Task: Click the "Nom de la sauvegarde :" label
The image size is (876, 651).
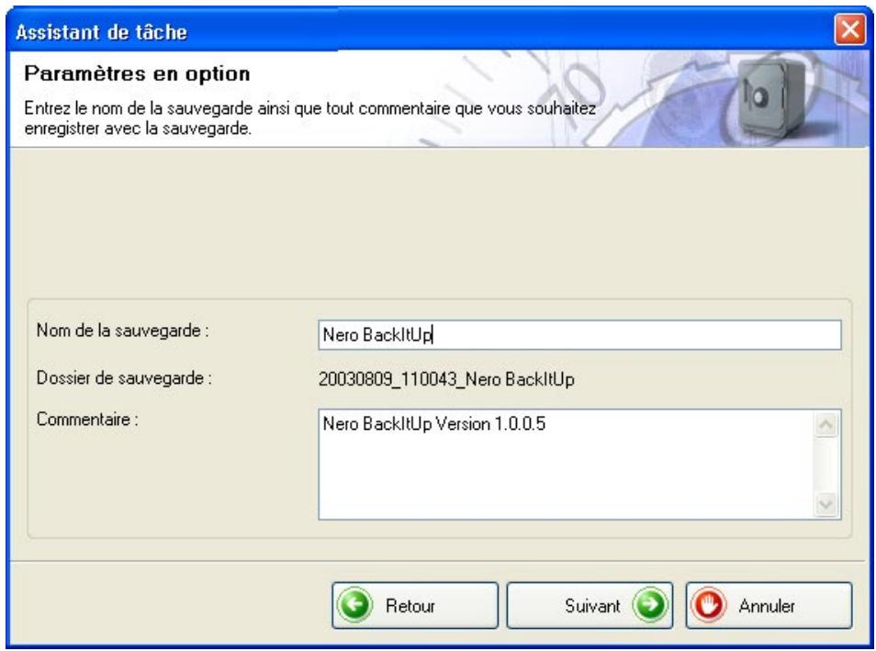Action: click(x=123, y=331)
